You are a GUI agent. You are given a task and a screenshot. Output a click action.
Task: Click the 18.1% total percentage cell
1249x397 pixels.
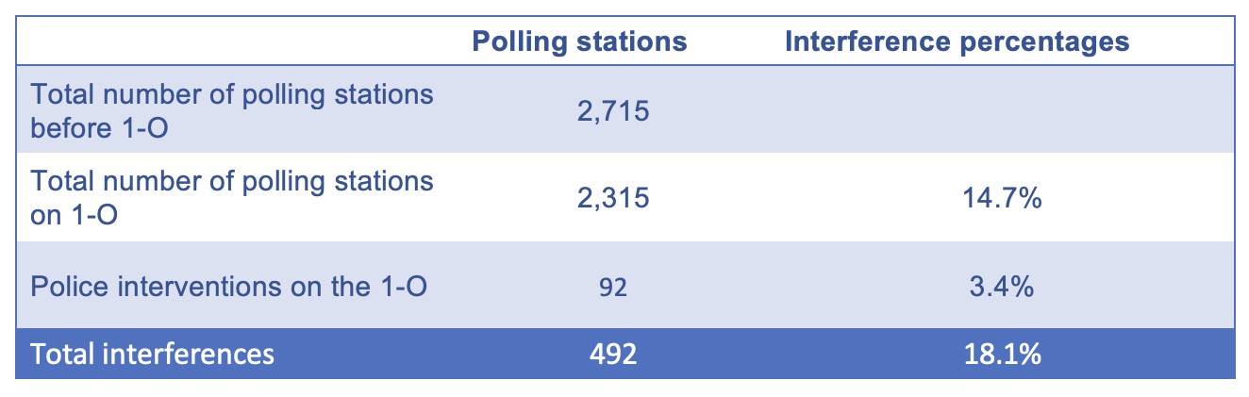point(1002,355)
